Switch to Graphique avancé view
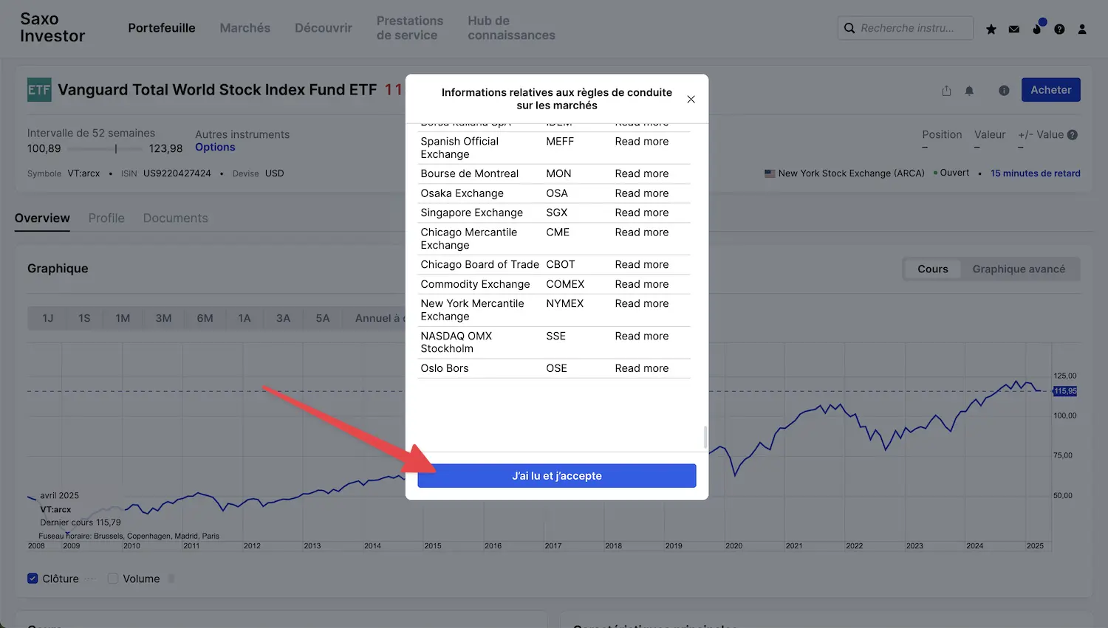Image resolution: width=1108 pixels, height=628 pixels. (x=1019, y=269)
